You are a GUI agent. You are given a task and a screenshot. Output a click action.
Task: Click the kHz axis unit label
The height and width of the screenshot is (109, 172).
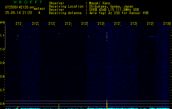click(x=2, y=22)
